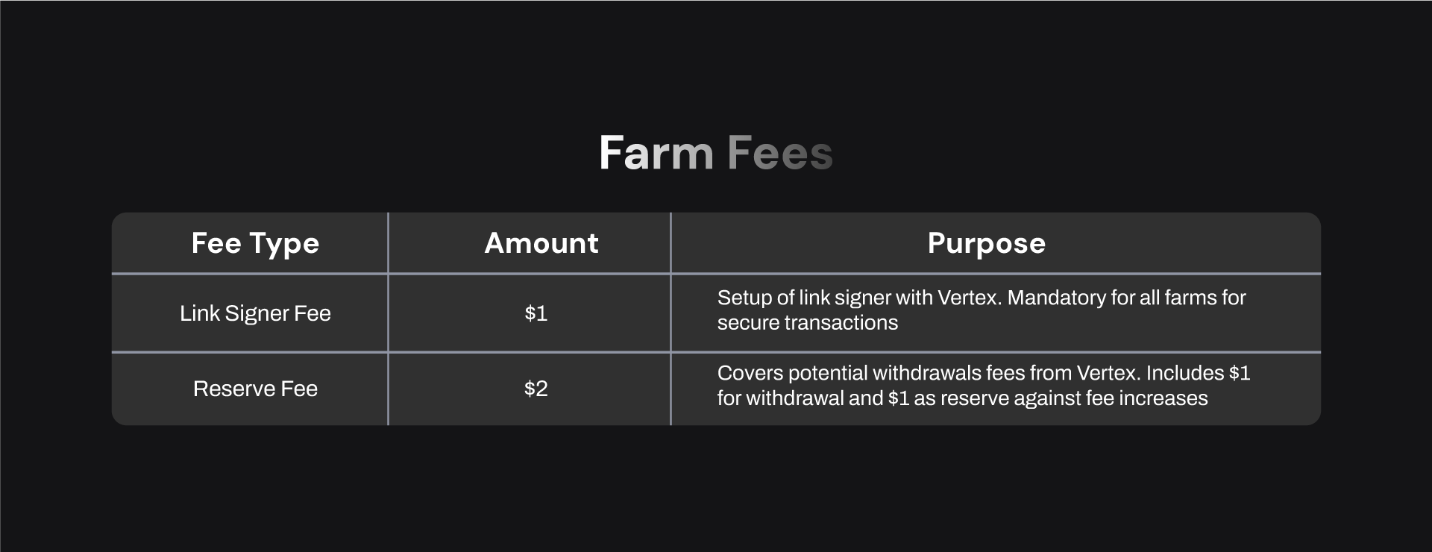Click the "Reserve Fee" cell

255,389
